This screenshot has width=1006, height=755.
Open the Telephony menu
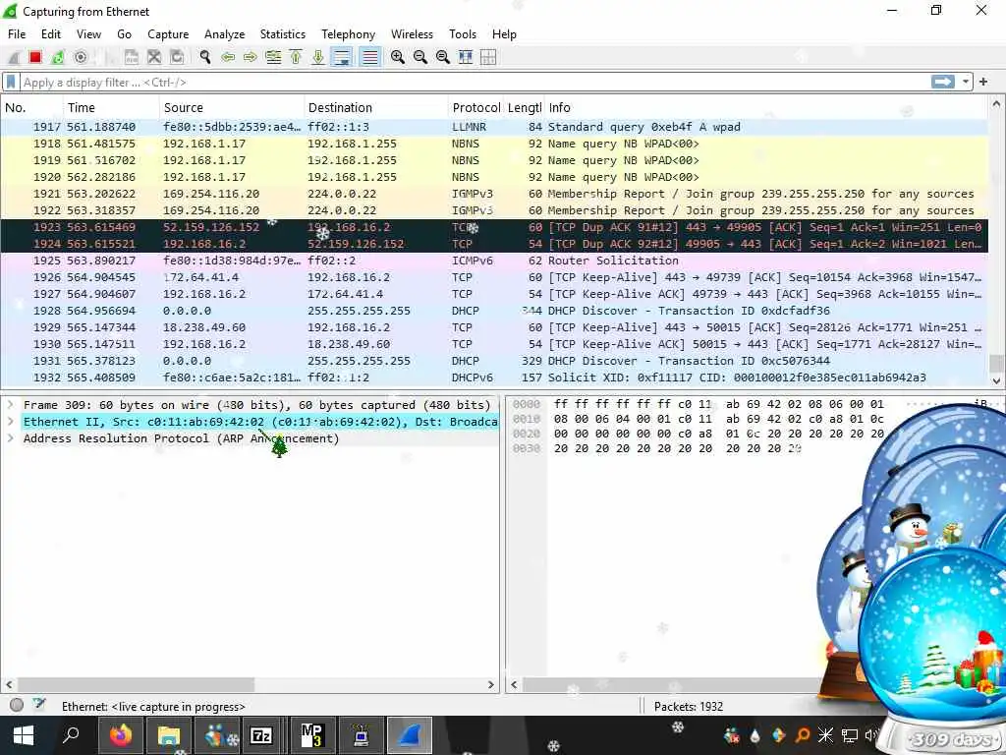(349, 34)
